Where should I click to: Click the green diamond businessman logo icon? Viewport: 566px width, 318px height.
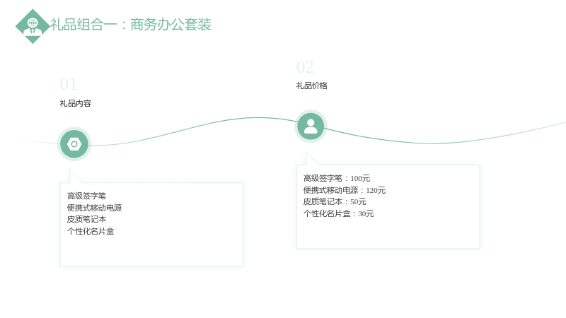33,26
